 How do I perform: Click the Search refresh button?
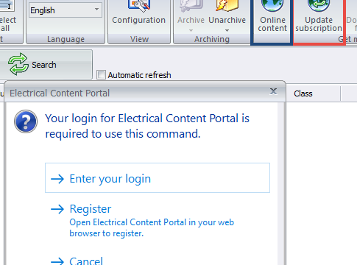point(46,65)
